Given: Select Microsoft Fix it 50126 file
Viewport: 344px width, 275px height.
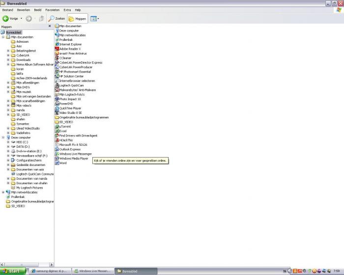Looking at the screenshot, I should click(x=71, y=145).
